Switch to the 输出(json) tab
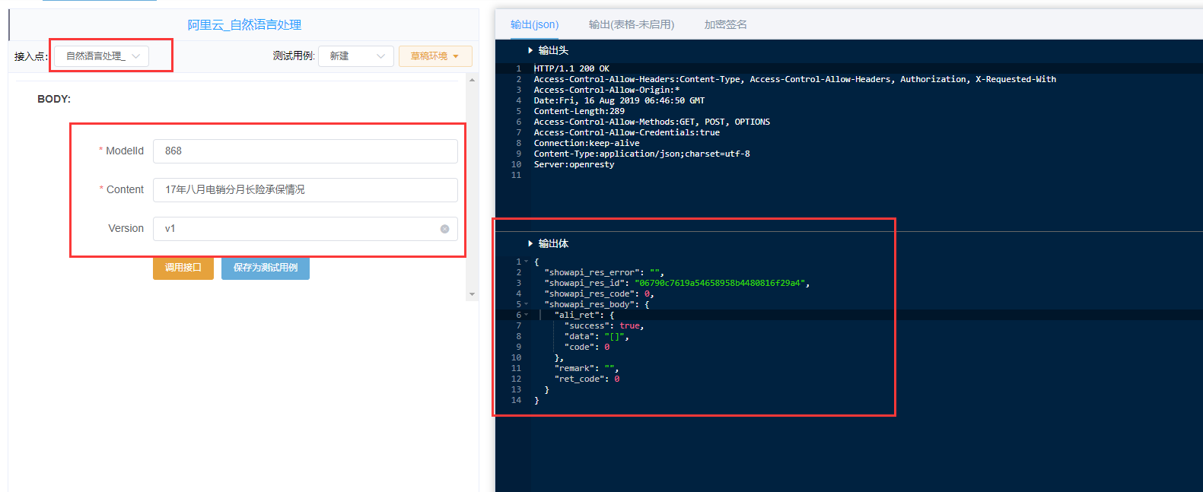Image resolution: width=1203 pixels, height=492 pixels. [534, 24]
